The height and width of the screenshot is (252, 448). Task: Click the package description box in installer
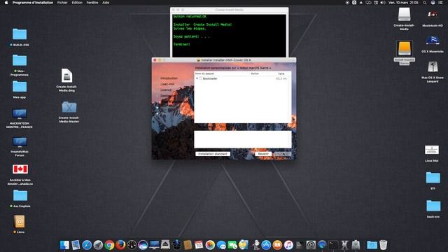(243, 139)
